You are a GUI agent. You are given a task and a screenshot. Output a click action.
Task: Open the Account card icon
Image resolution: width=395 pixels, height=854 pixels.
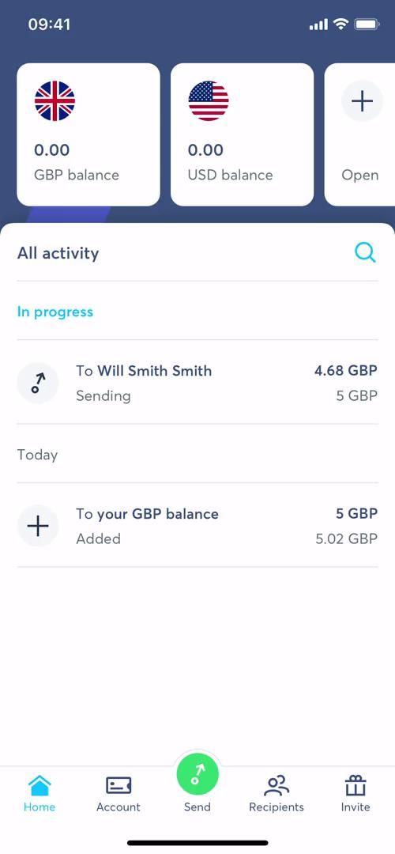tap(118, 785)
